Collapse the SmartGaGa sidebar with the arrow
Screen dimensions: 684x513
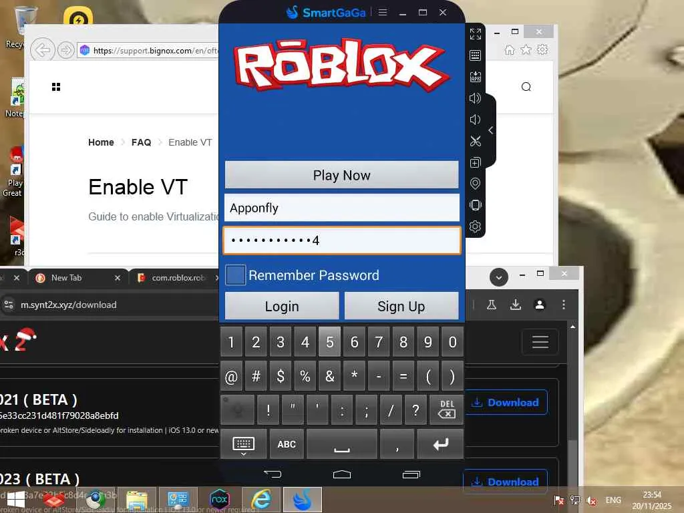tap(491, 130)
